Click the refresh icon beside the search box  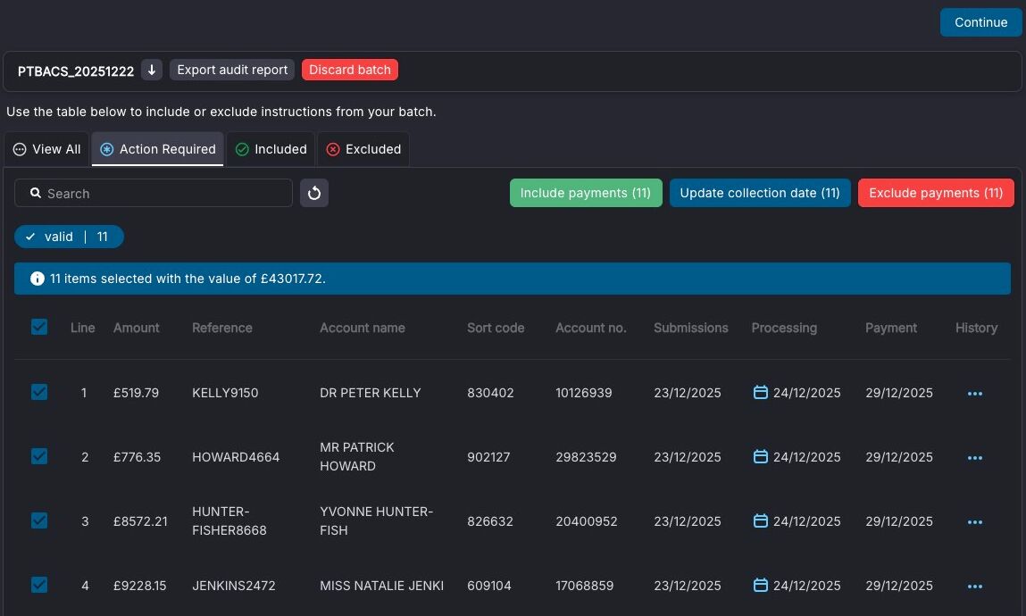(x=314, y=193)
